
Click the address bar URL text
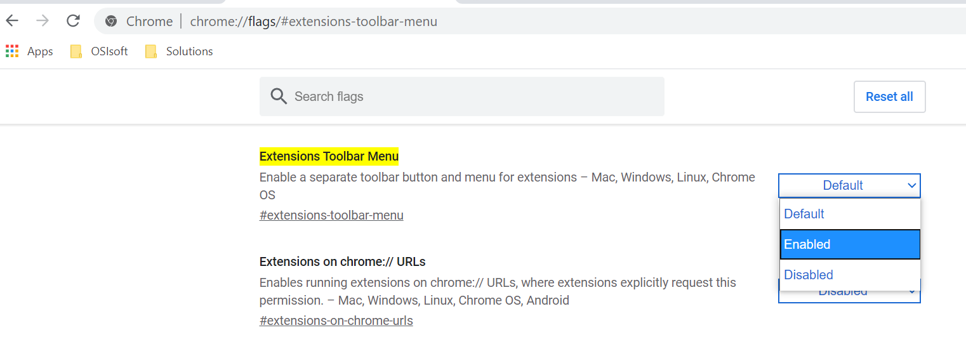click(x=314, y=22)
